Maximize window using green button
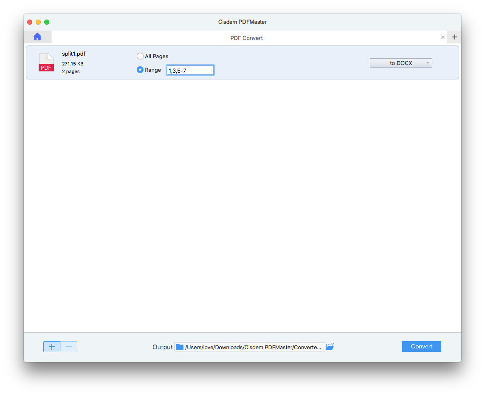Screen dimensions: 485x396 pyautogui.click(x=47, y=22)
